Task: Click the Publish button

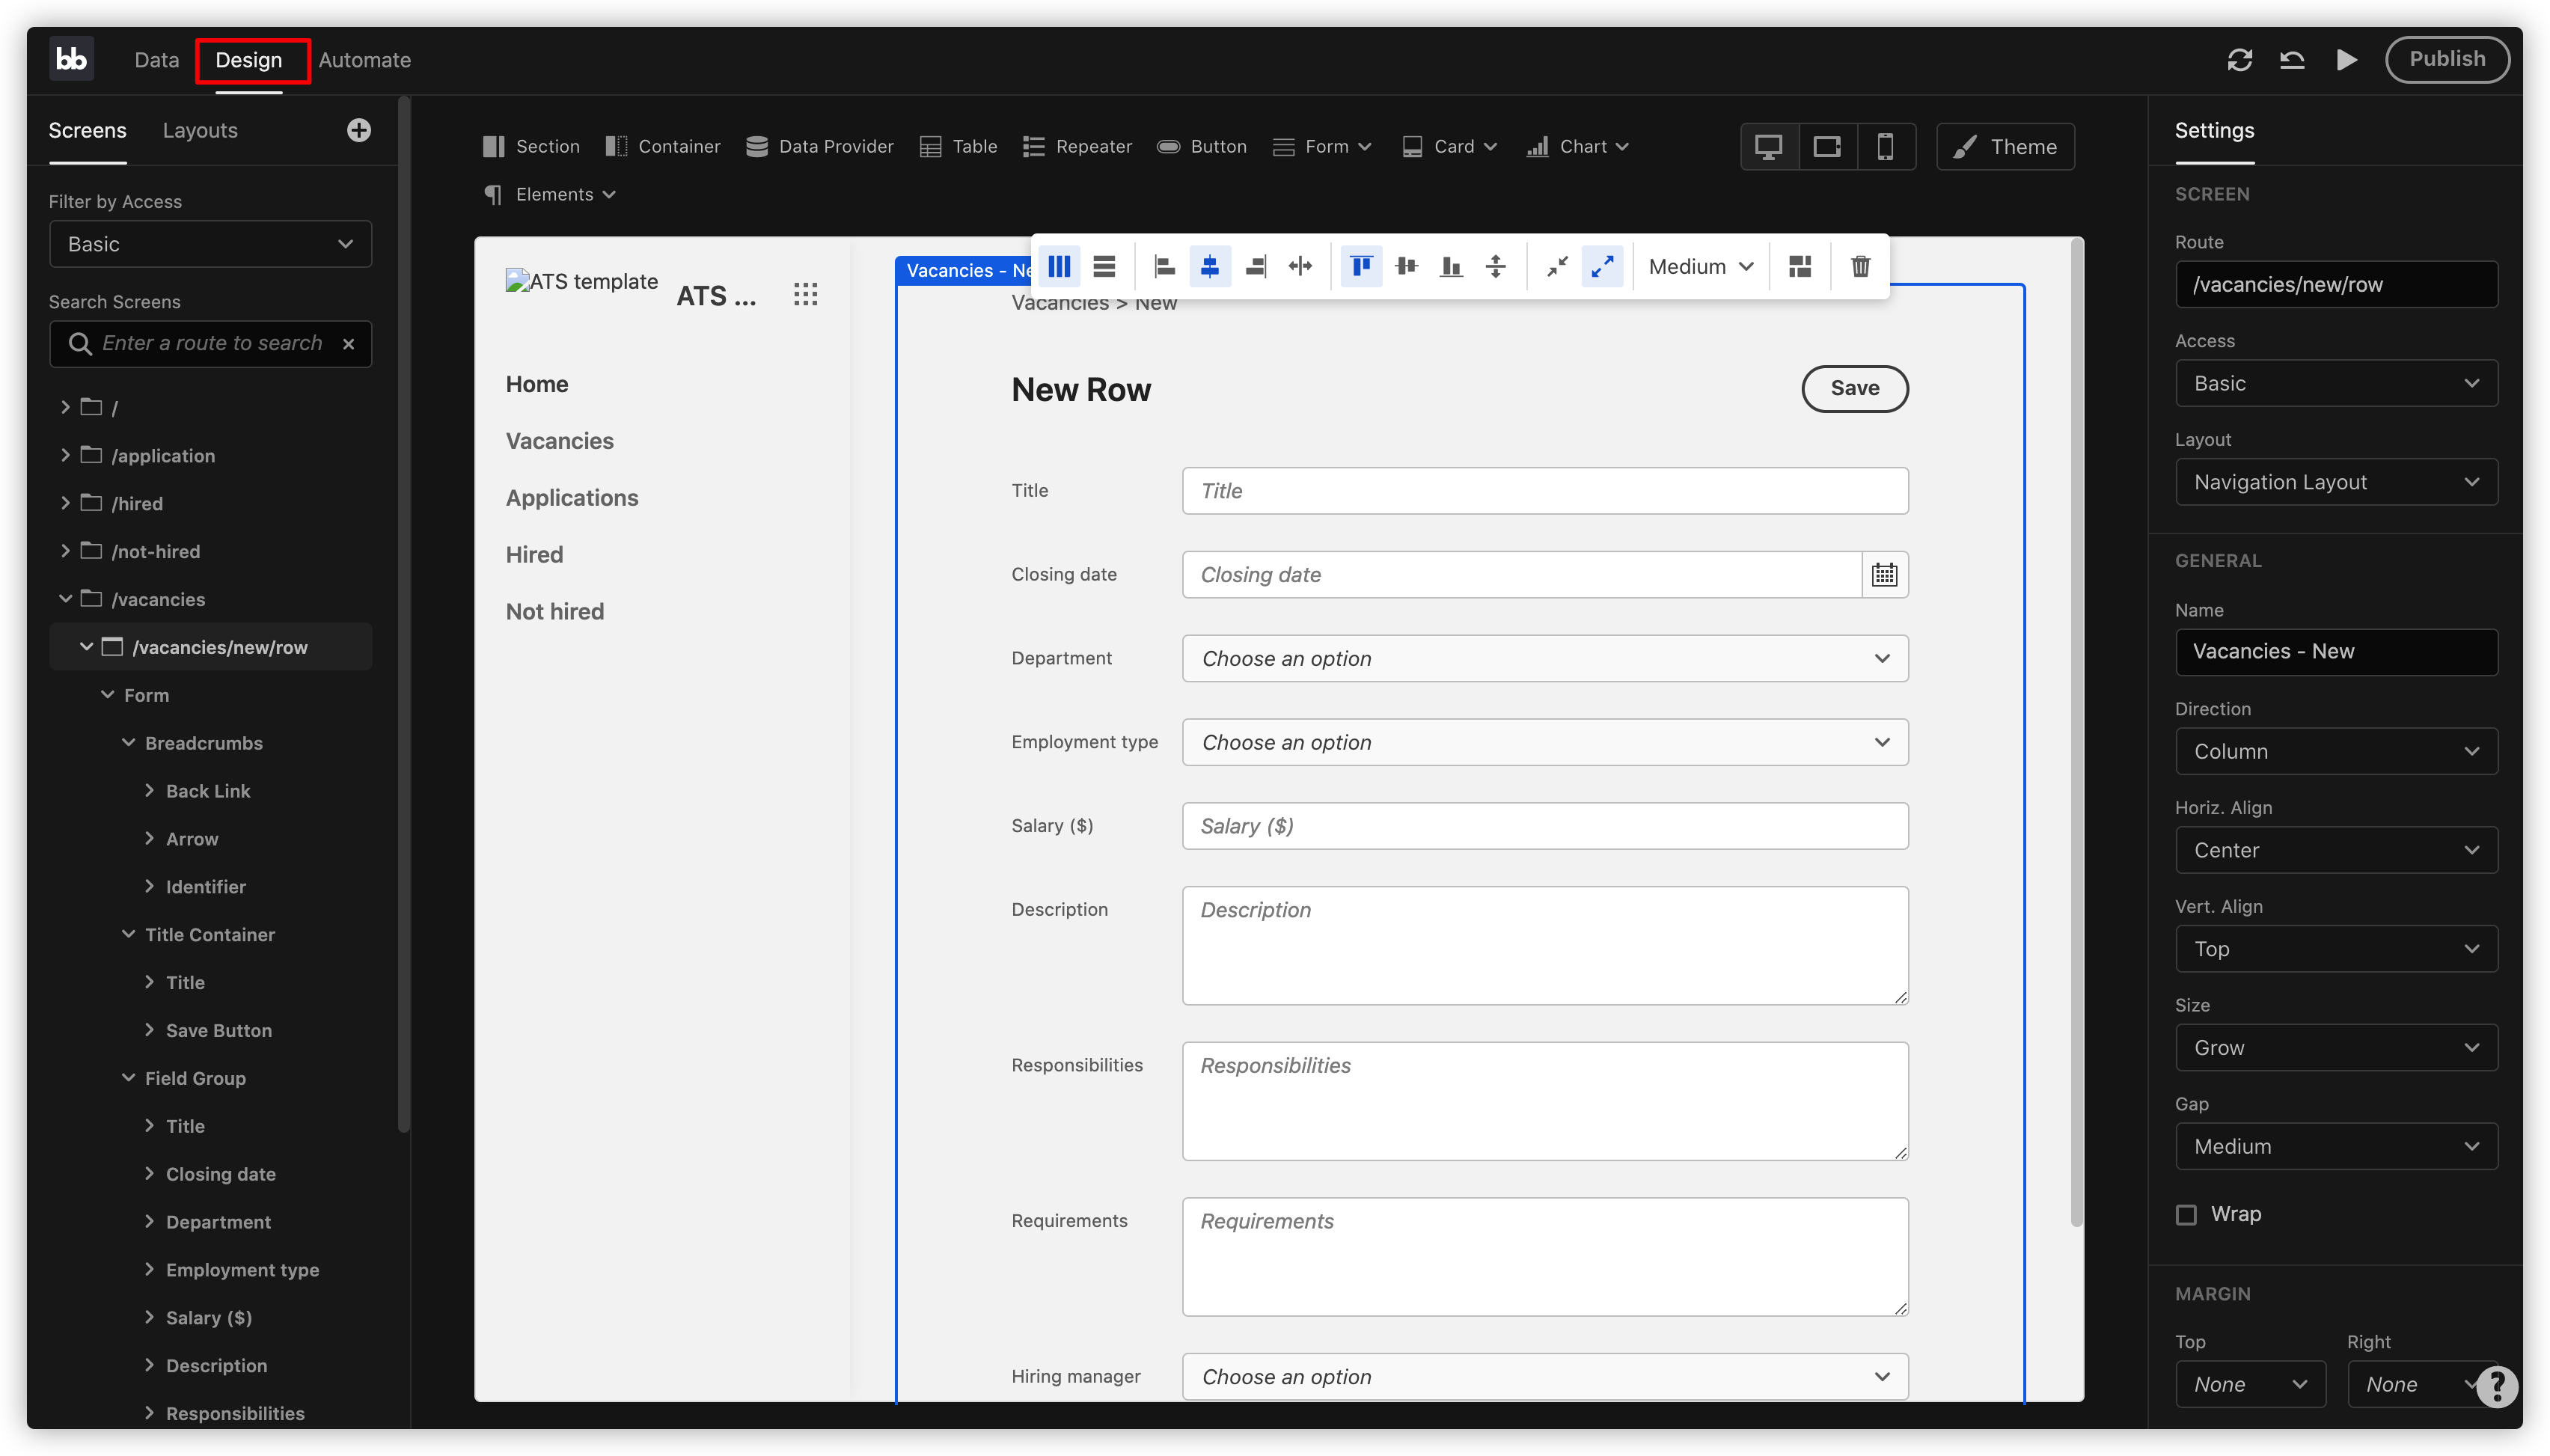Action: [2446, 59]
